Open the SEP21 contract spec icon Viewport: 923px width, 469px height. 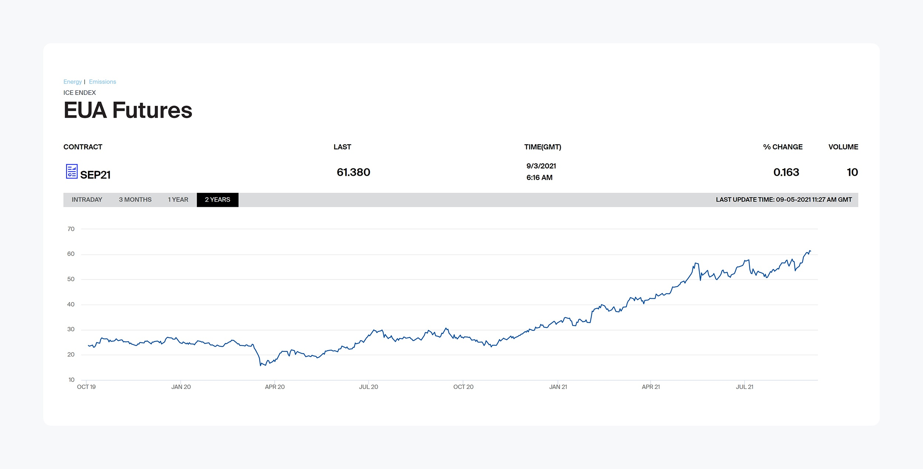[72, 171]
